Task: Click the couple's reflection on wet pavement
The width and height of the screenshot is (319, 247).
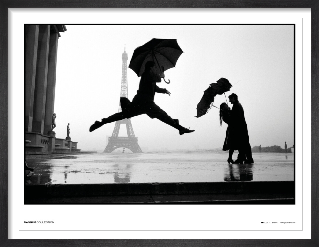Action: click(238, 173)
